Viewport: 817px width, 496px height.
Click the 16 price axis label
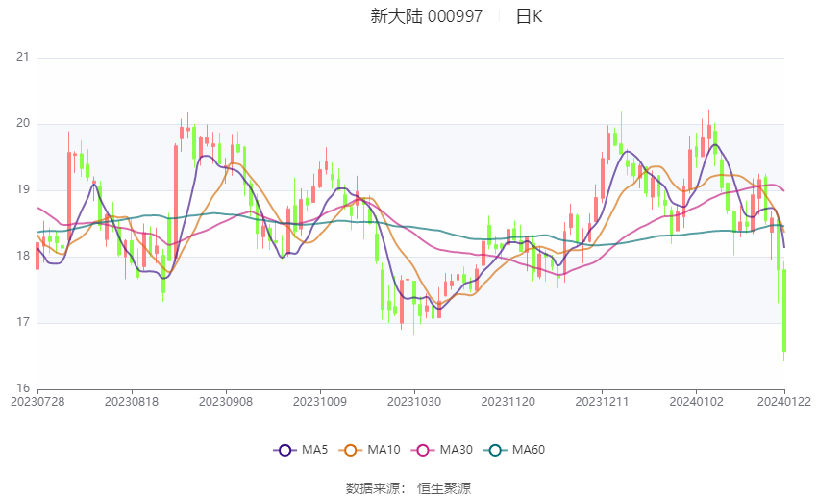click(23, 388)
